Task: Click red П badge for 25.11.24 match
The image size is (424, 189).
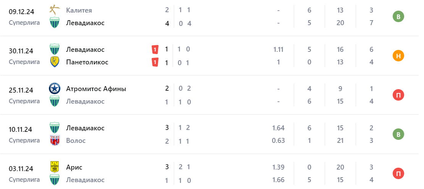Action: click(x=398, y=95)
